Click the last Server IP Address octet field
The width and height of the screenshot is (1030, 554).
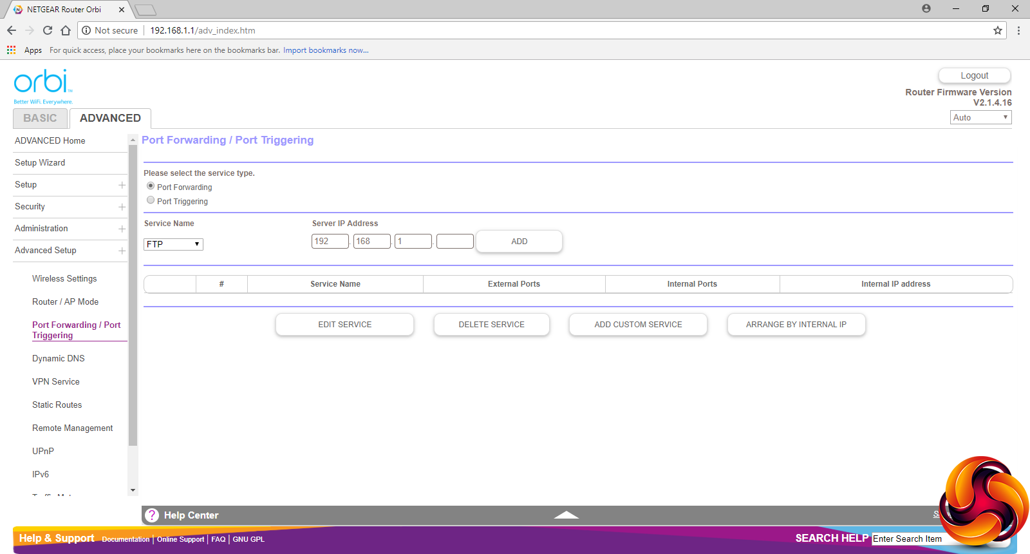pos(454,242)
